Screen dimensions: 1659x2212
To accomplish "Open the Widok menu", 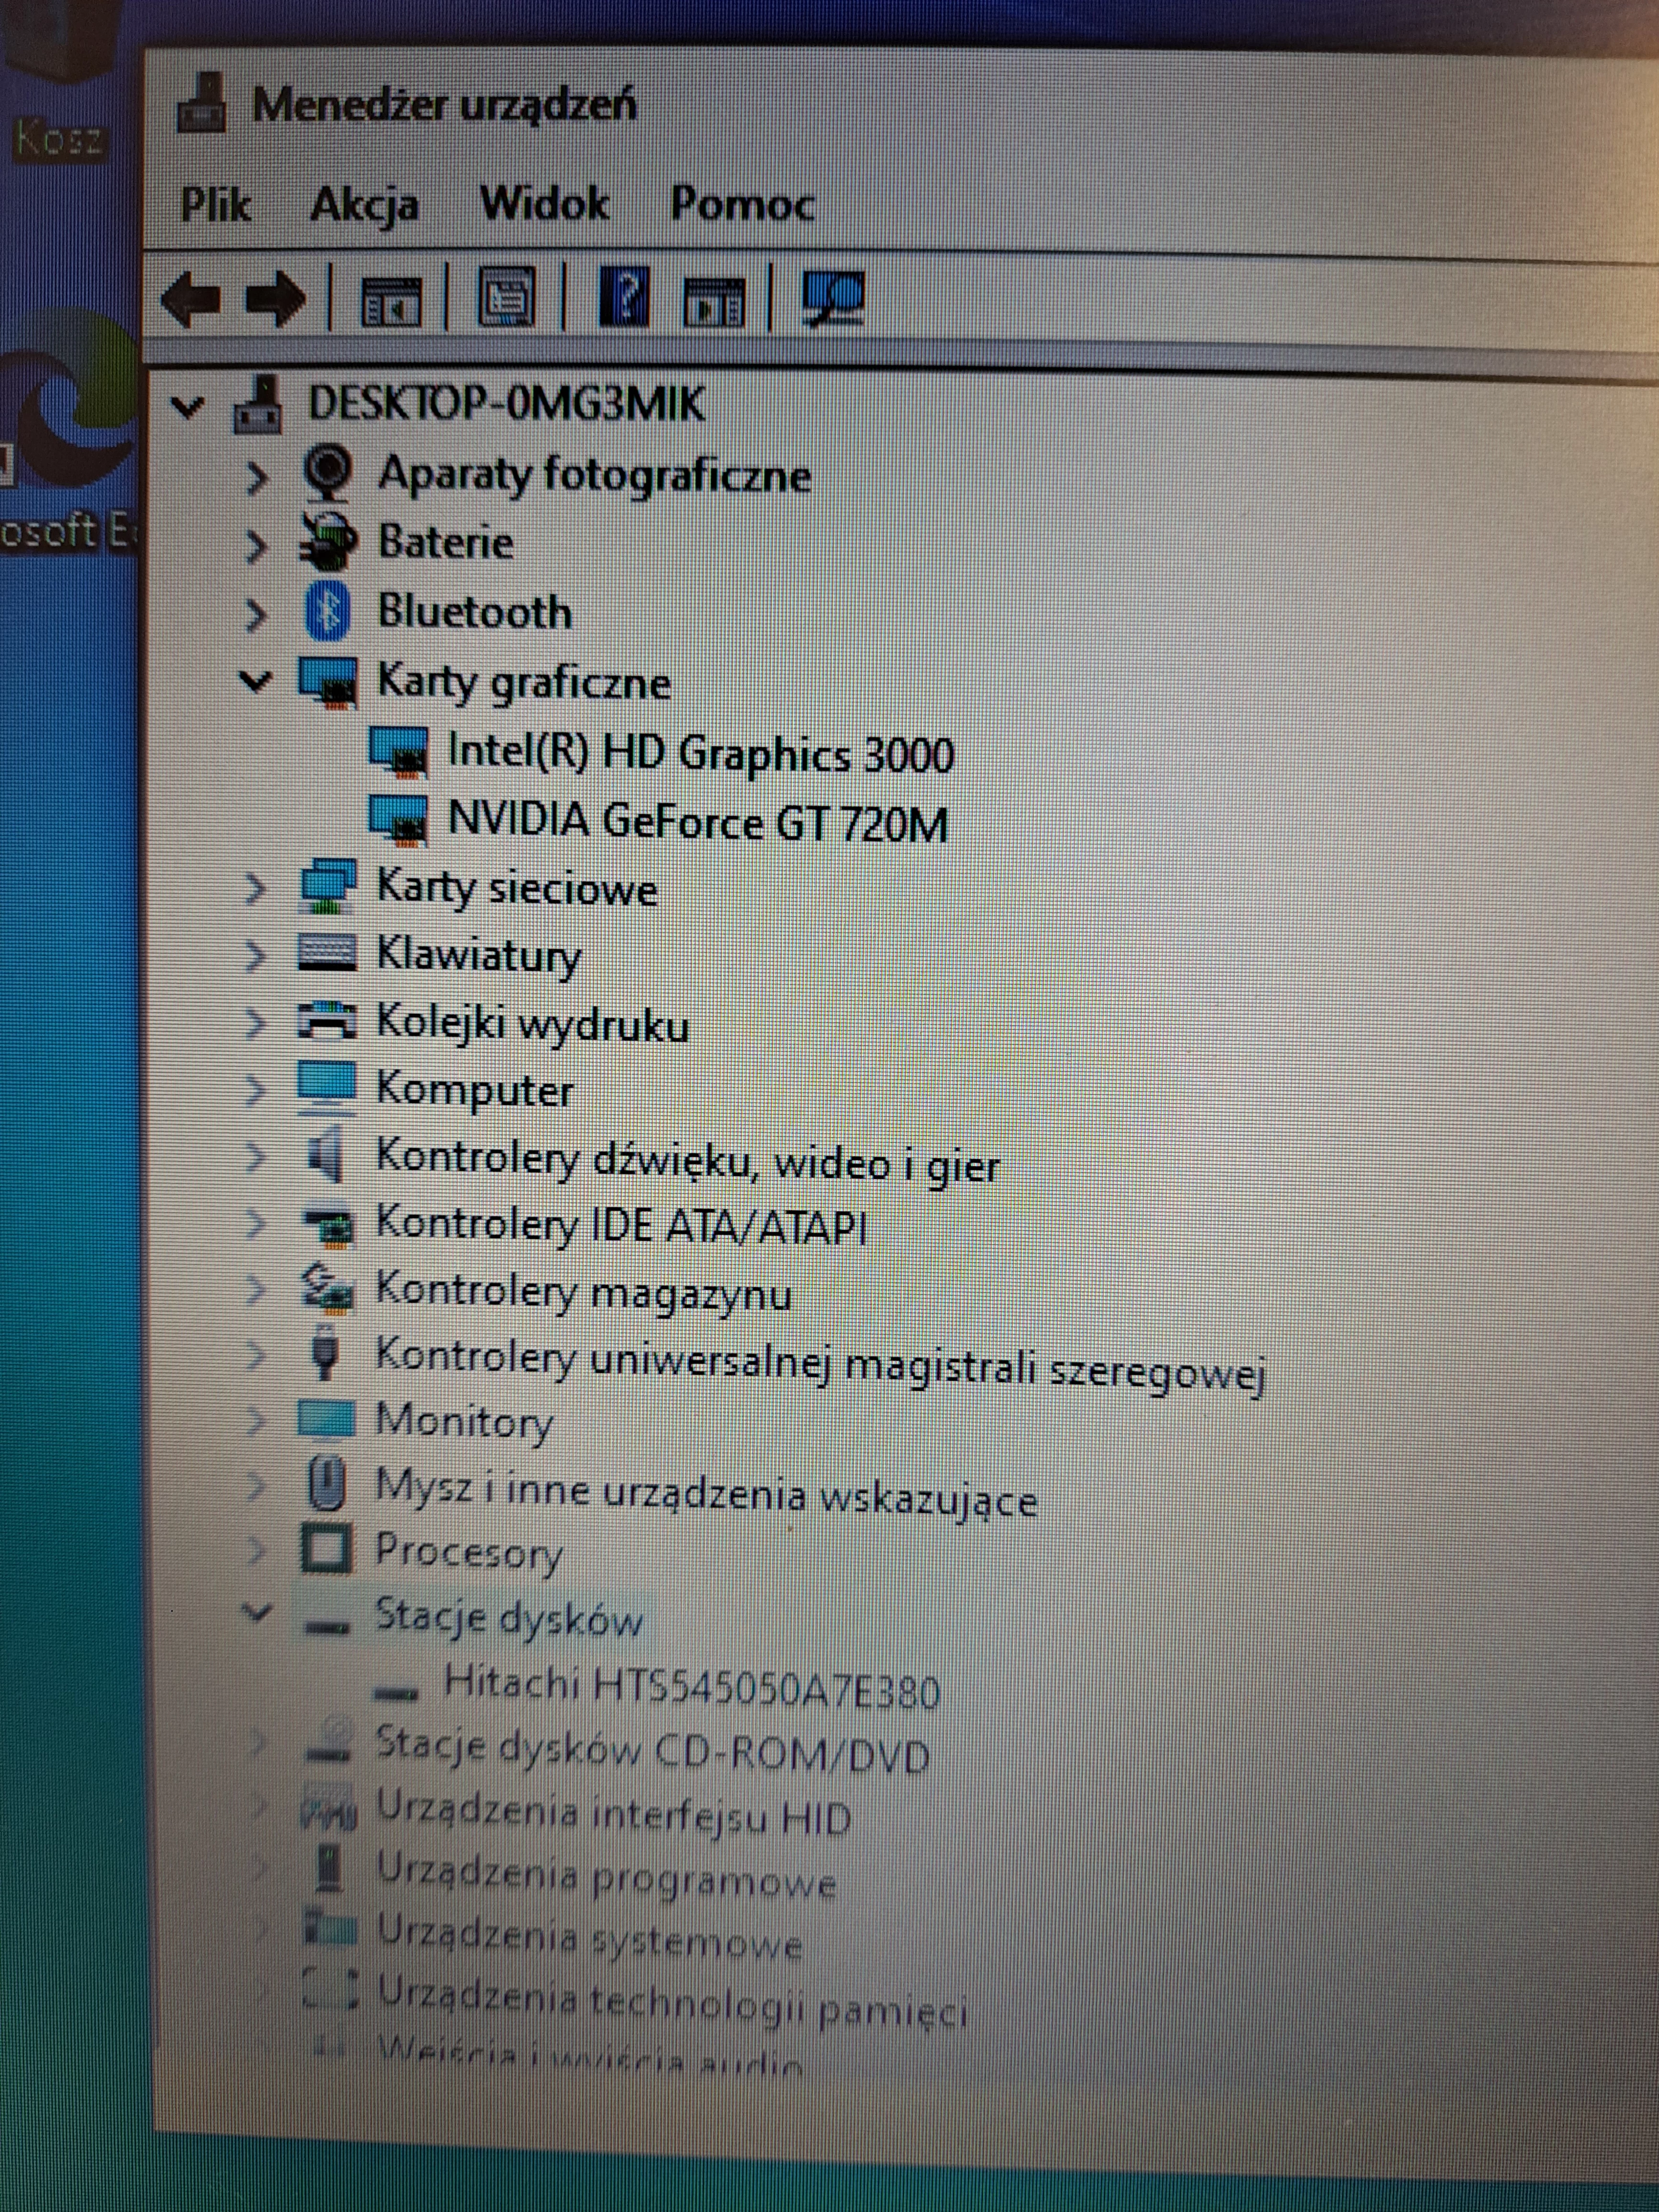I will click(544, 204).
